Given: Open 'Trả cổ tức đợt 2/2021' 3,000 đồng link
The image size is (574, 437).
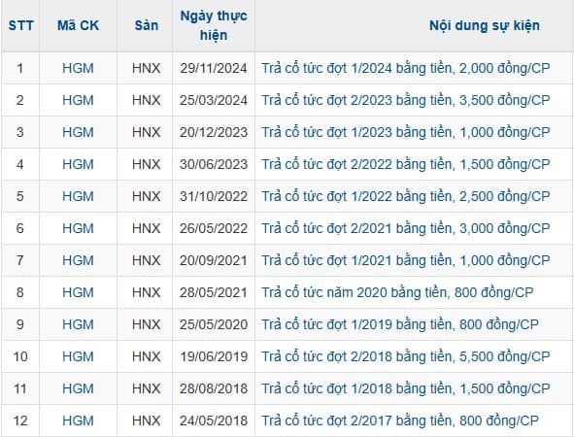Looking at the screenshot, I should point(406,228).
